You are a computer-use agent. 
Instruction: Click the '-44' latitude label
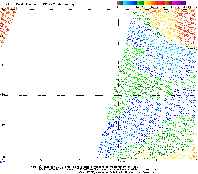2,65
